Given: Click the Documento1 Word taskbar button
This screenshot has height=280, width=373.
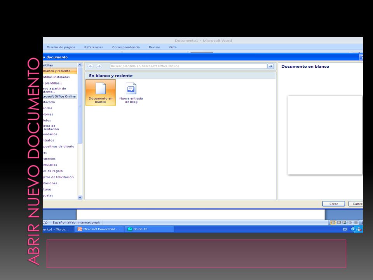Looking at the screenshot, I should click(58, 229).
